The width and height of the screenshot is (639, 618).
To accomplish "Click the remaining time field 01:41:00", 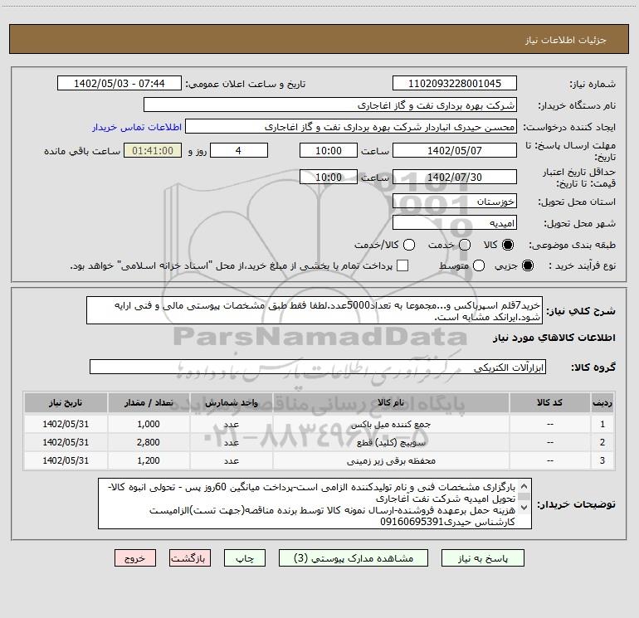I will coord(153,150).
